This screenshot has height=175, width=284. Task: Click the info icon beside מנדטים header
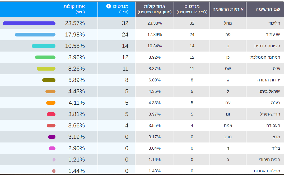click(x=109, y=6)
